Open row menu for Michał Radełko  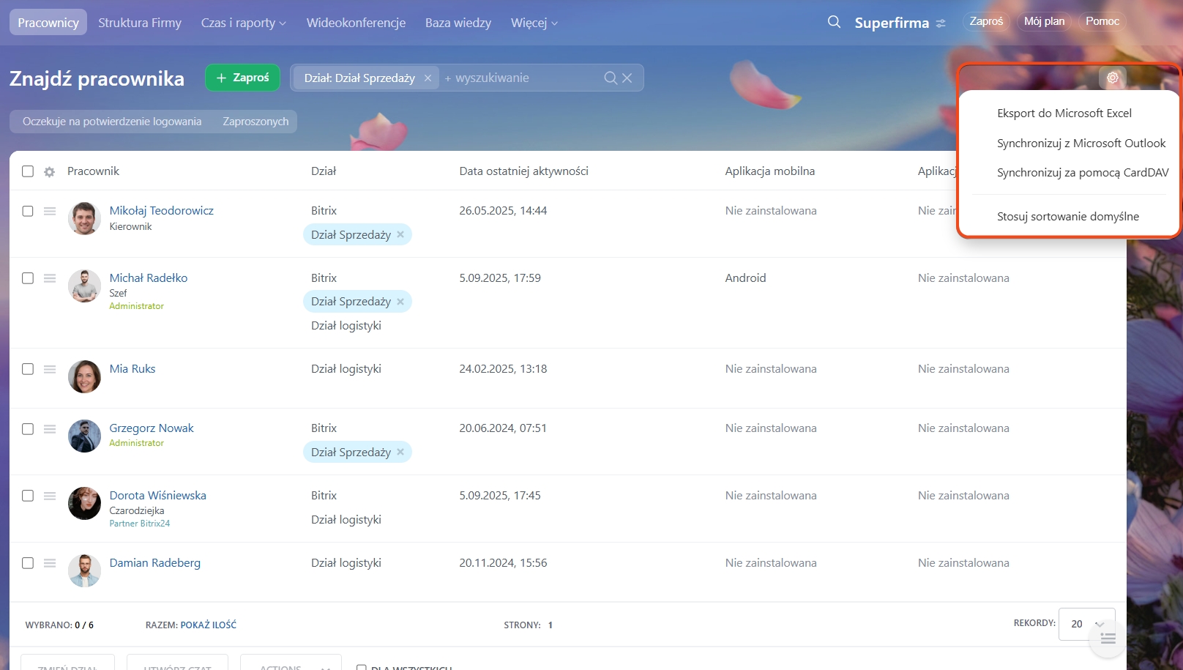[x=50, y=278]
